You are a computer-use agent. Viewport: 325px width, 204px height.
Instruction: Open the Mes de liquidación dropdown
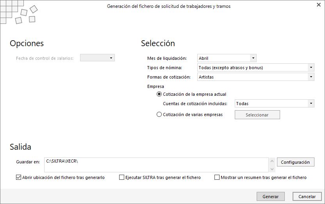pyautogui.click(x=227, y=58)
